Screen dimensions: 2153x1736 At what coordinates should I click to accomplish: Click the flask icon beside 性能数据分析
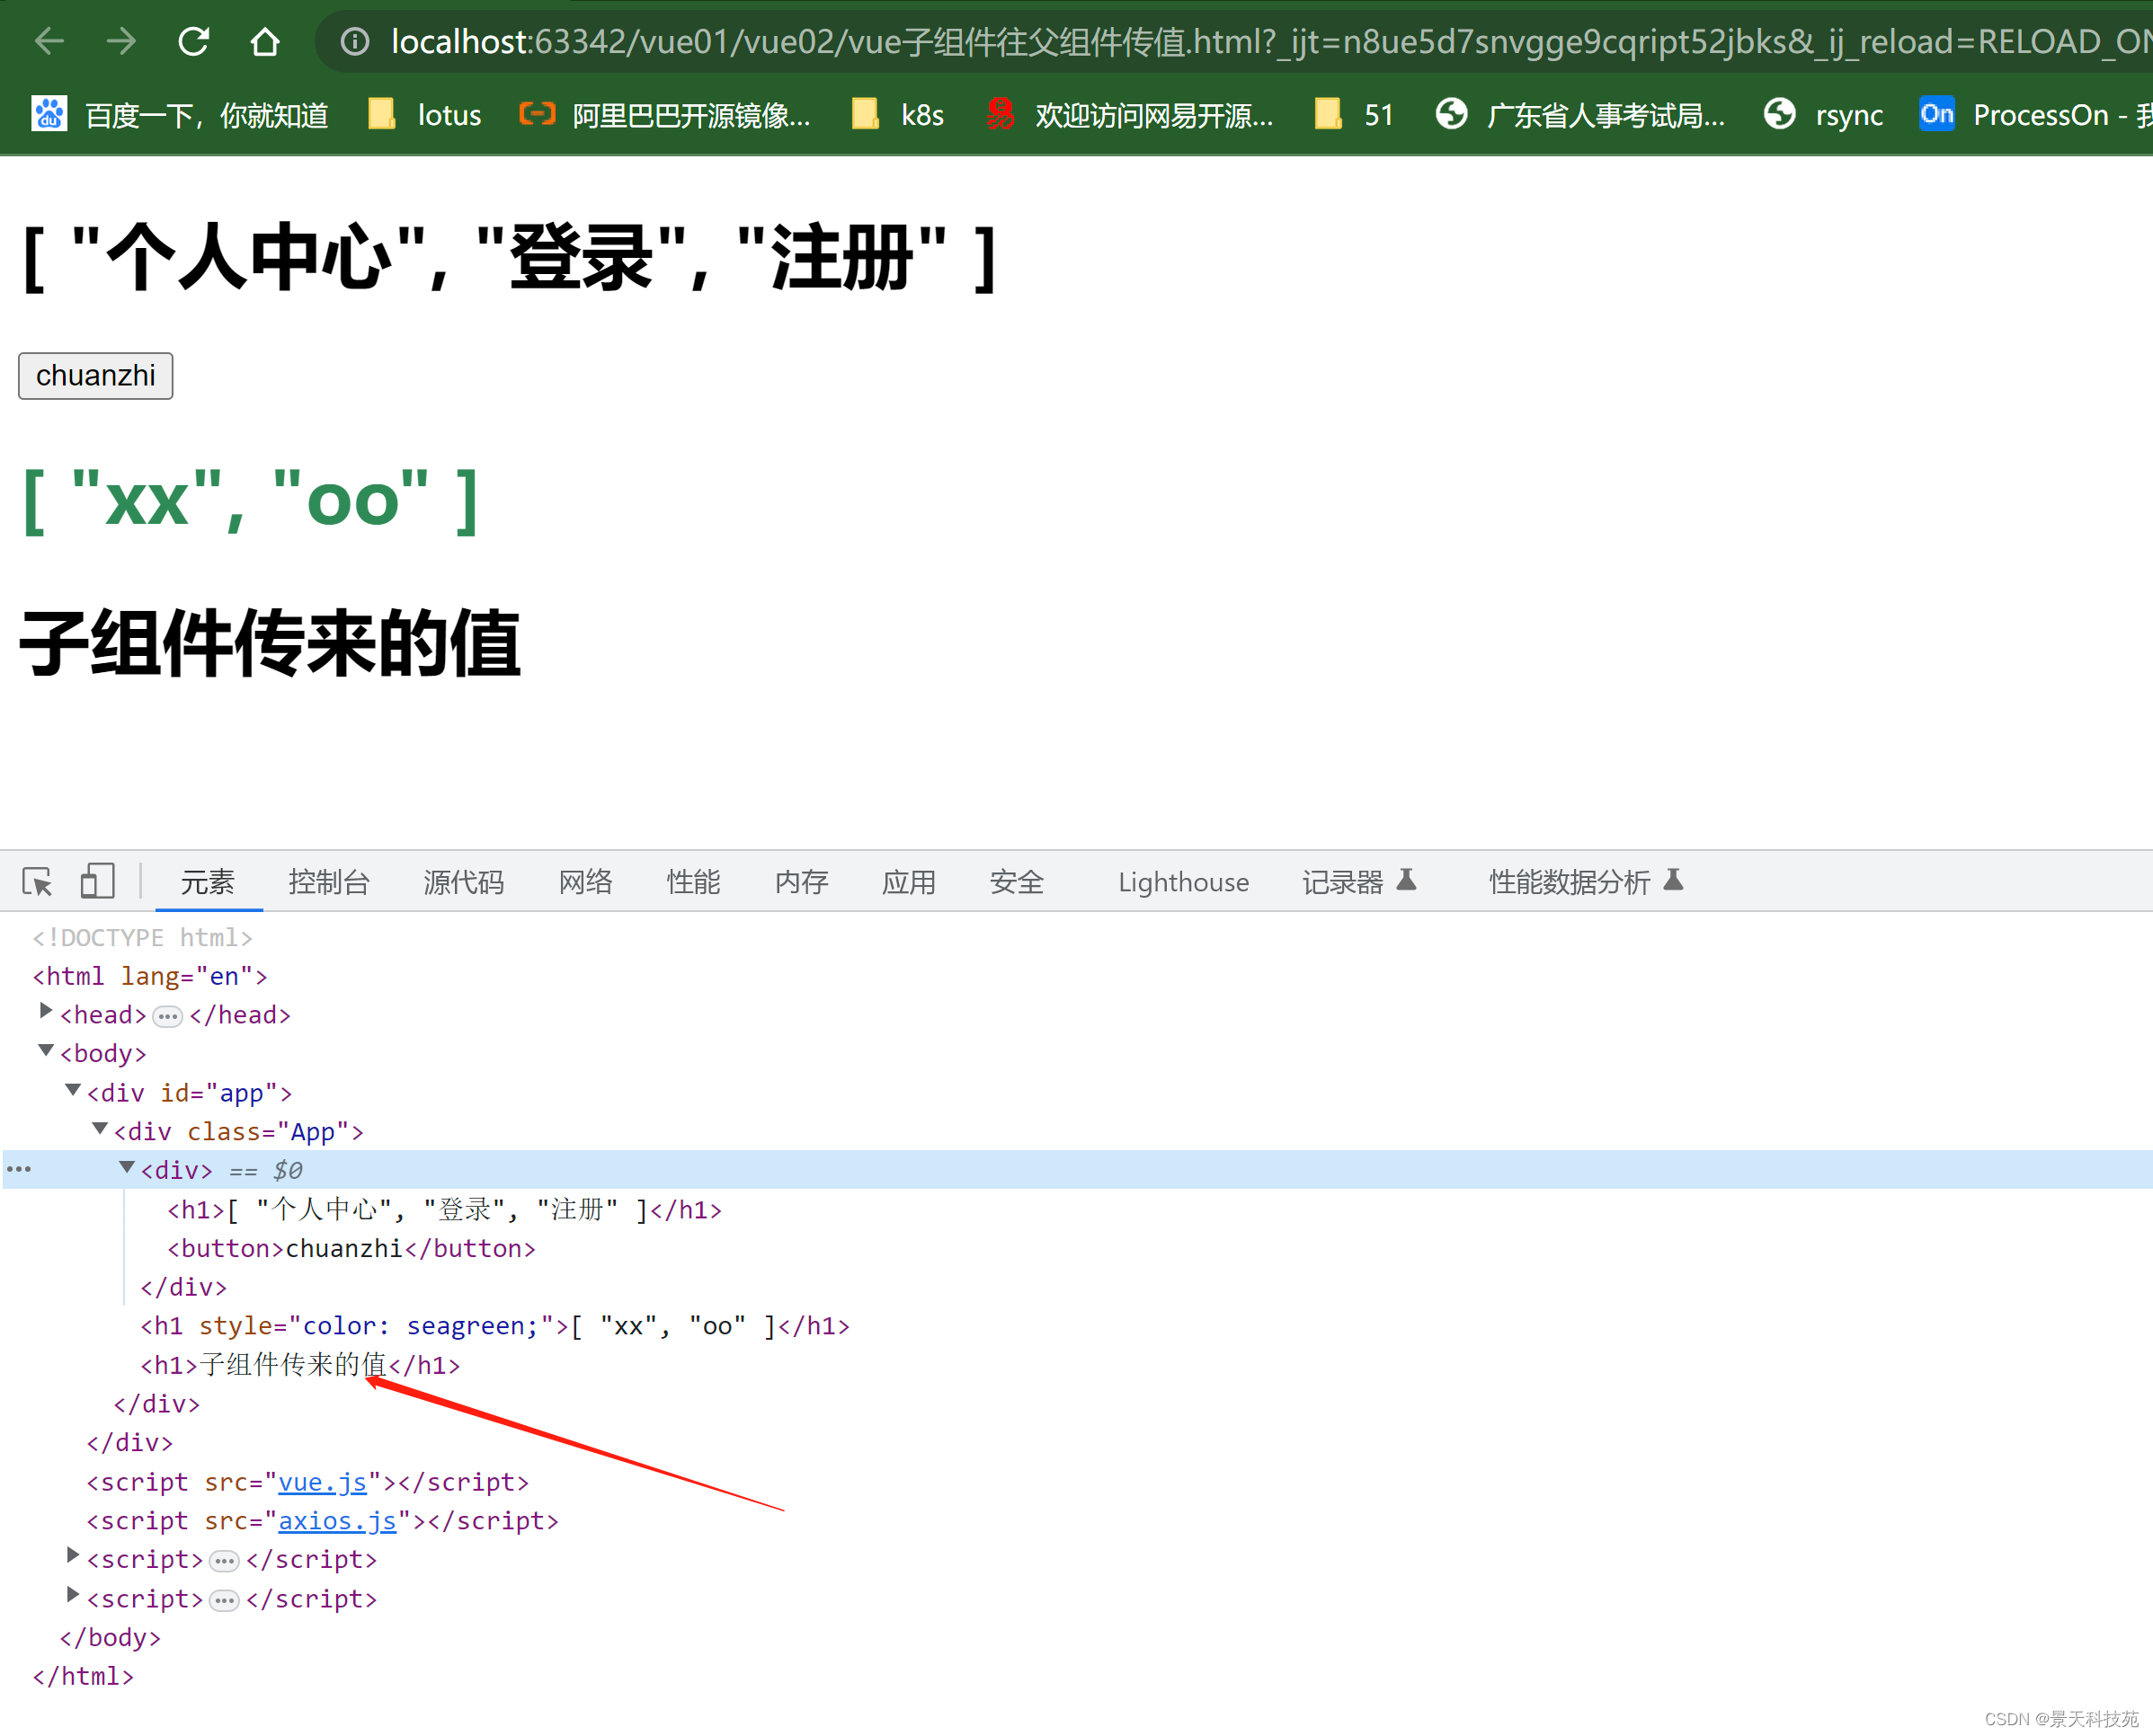tap(1674, 880)
